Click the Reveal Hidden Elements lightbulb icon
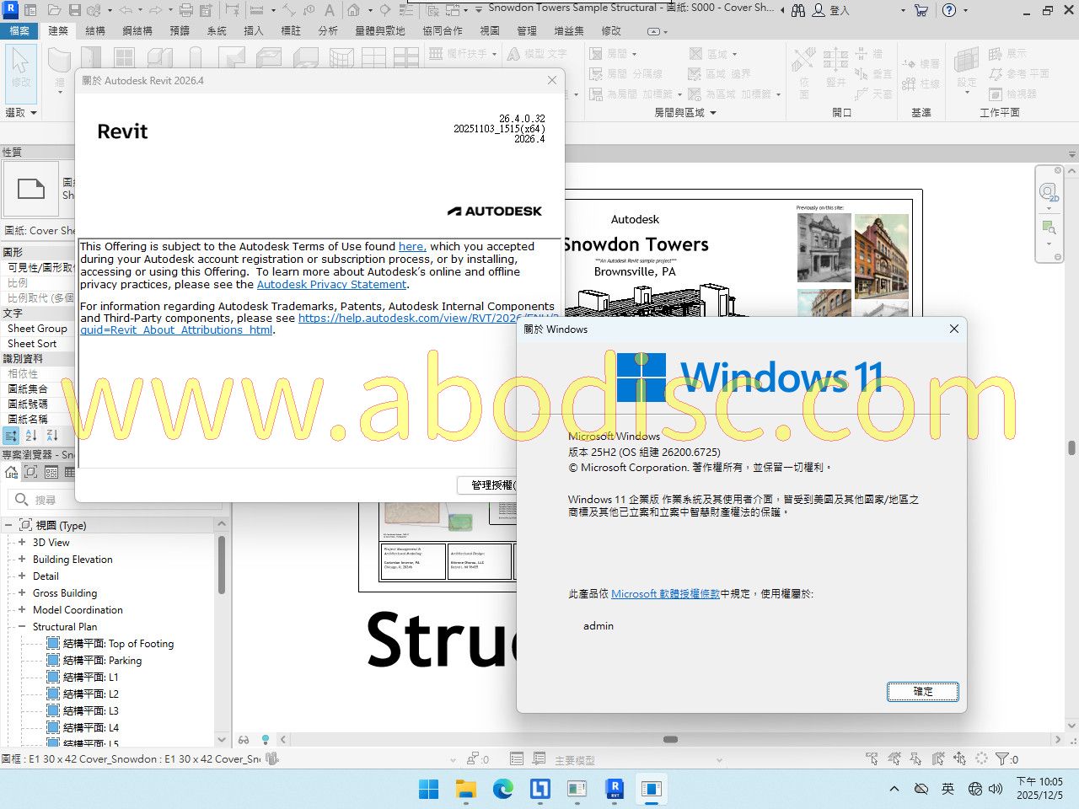This screenshot has width=1079, height=809. tap(265, 740)
